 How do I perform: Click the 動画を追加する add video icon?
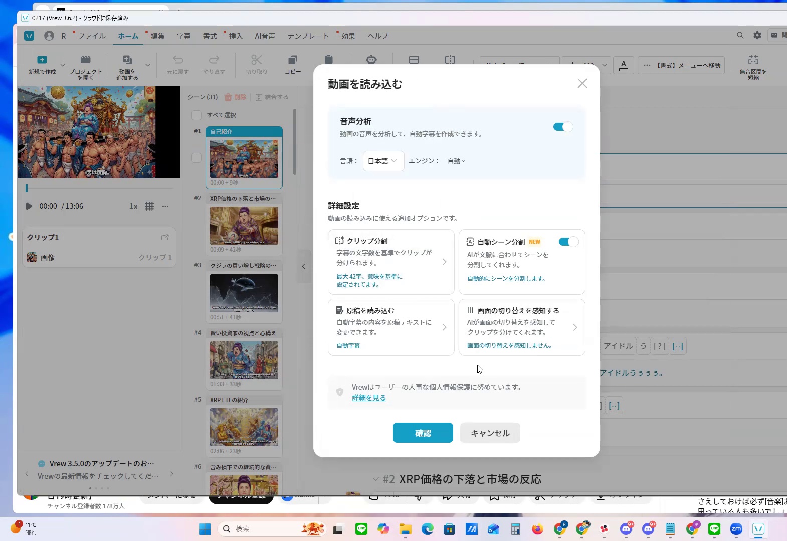pos(127,60)
